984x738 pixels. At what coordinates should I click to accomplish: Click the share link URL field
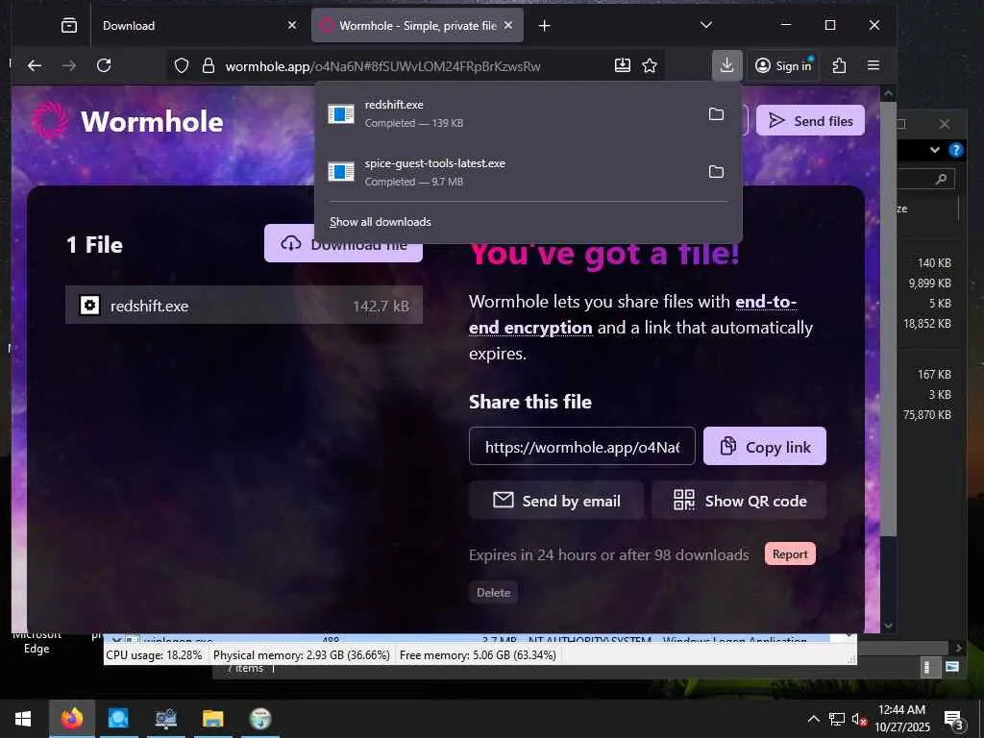(x=581, y=446)
